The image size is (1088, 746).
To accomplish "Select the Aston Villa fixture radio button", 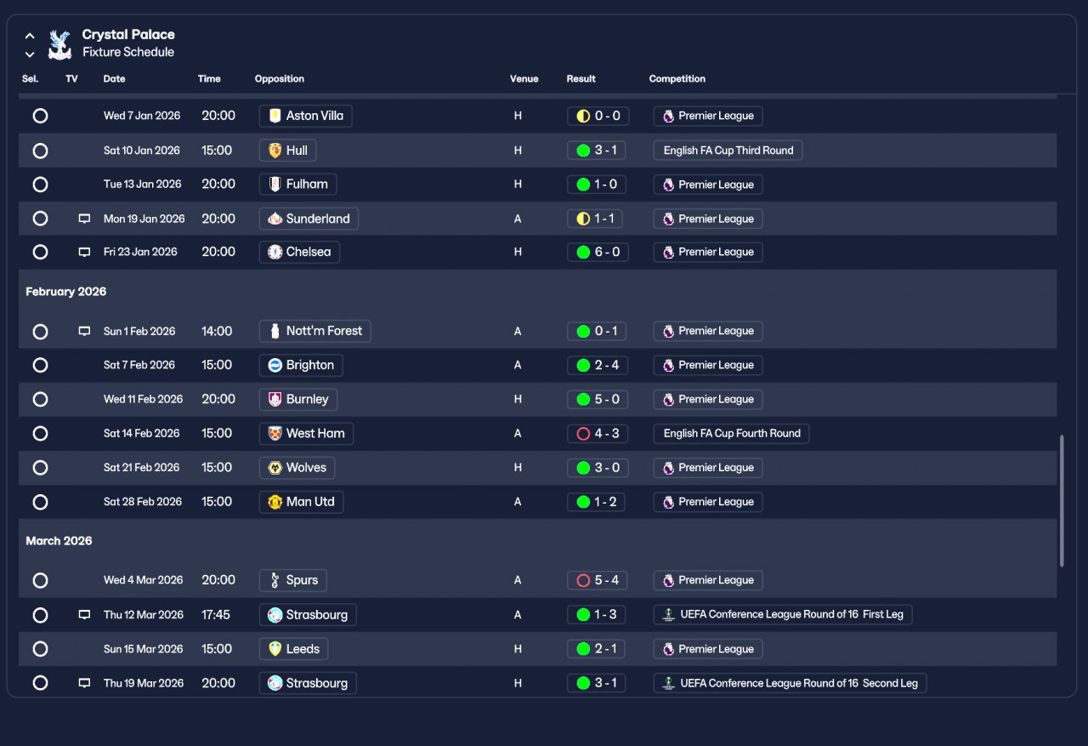I will point(40,116).
